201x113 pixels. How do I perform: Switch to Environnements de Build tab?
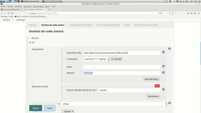pos(108,25)
